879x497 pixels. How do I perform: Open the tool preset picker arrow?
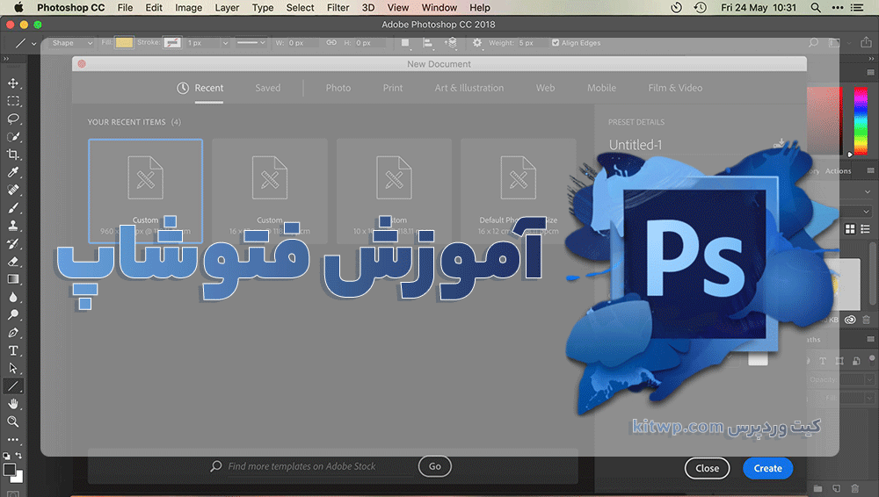34,43
